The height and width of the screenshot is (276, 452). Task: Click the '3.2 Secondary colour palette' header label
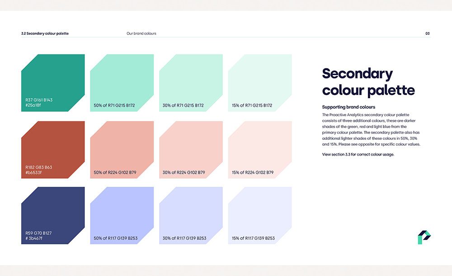45,33
